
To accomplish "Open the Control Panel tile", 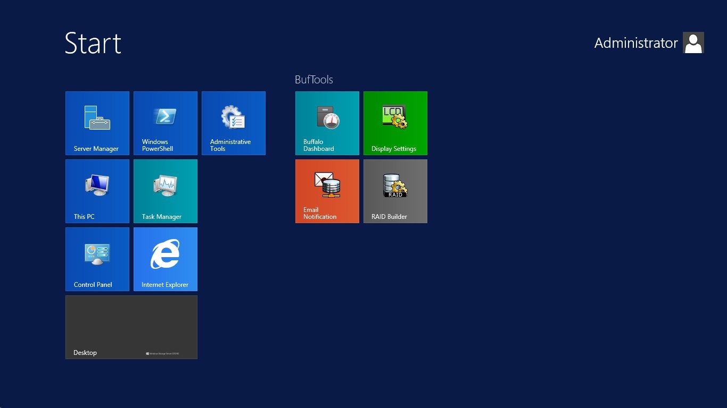I will pyautogui.click(x=97, y=259).
